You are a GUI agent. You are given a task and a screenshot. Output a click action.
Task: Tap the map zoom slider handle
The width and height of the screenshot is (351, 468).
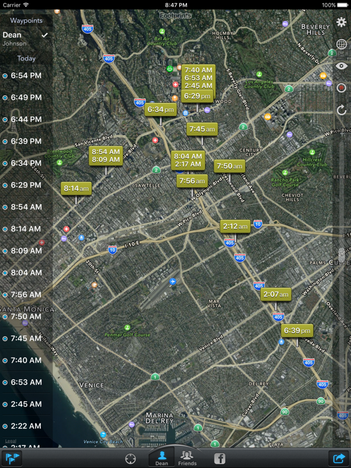tap(341, 256)
